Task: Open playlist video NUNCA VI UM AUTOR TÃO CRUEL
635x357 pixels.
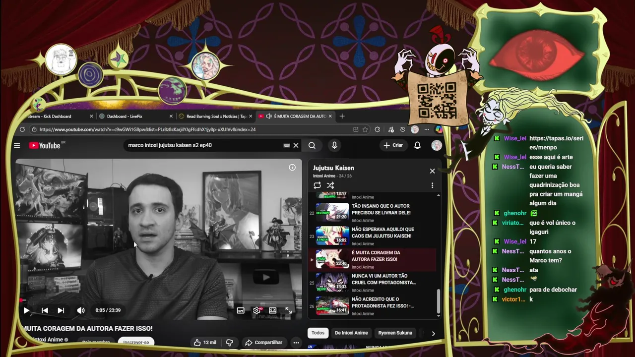Action: pyautogui.click(x=372, y=282)
